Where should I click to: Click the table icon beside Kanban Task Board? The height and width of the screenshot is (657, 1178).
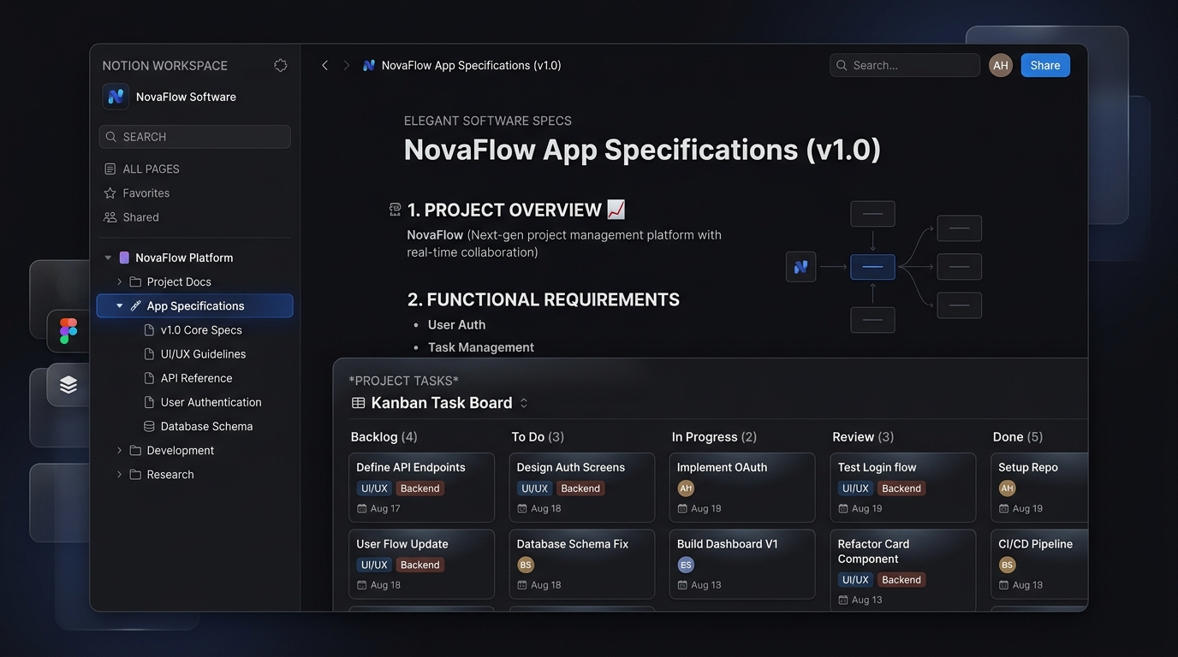coord(359,403)
